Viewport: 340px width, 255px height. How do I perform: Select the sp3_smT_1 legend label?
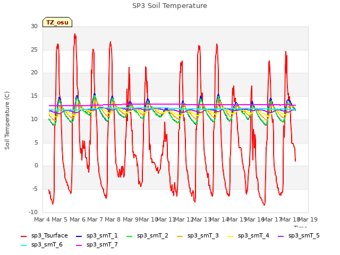pyautogui.click(x=102, y=236)
